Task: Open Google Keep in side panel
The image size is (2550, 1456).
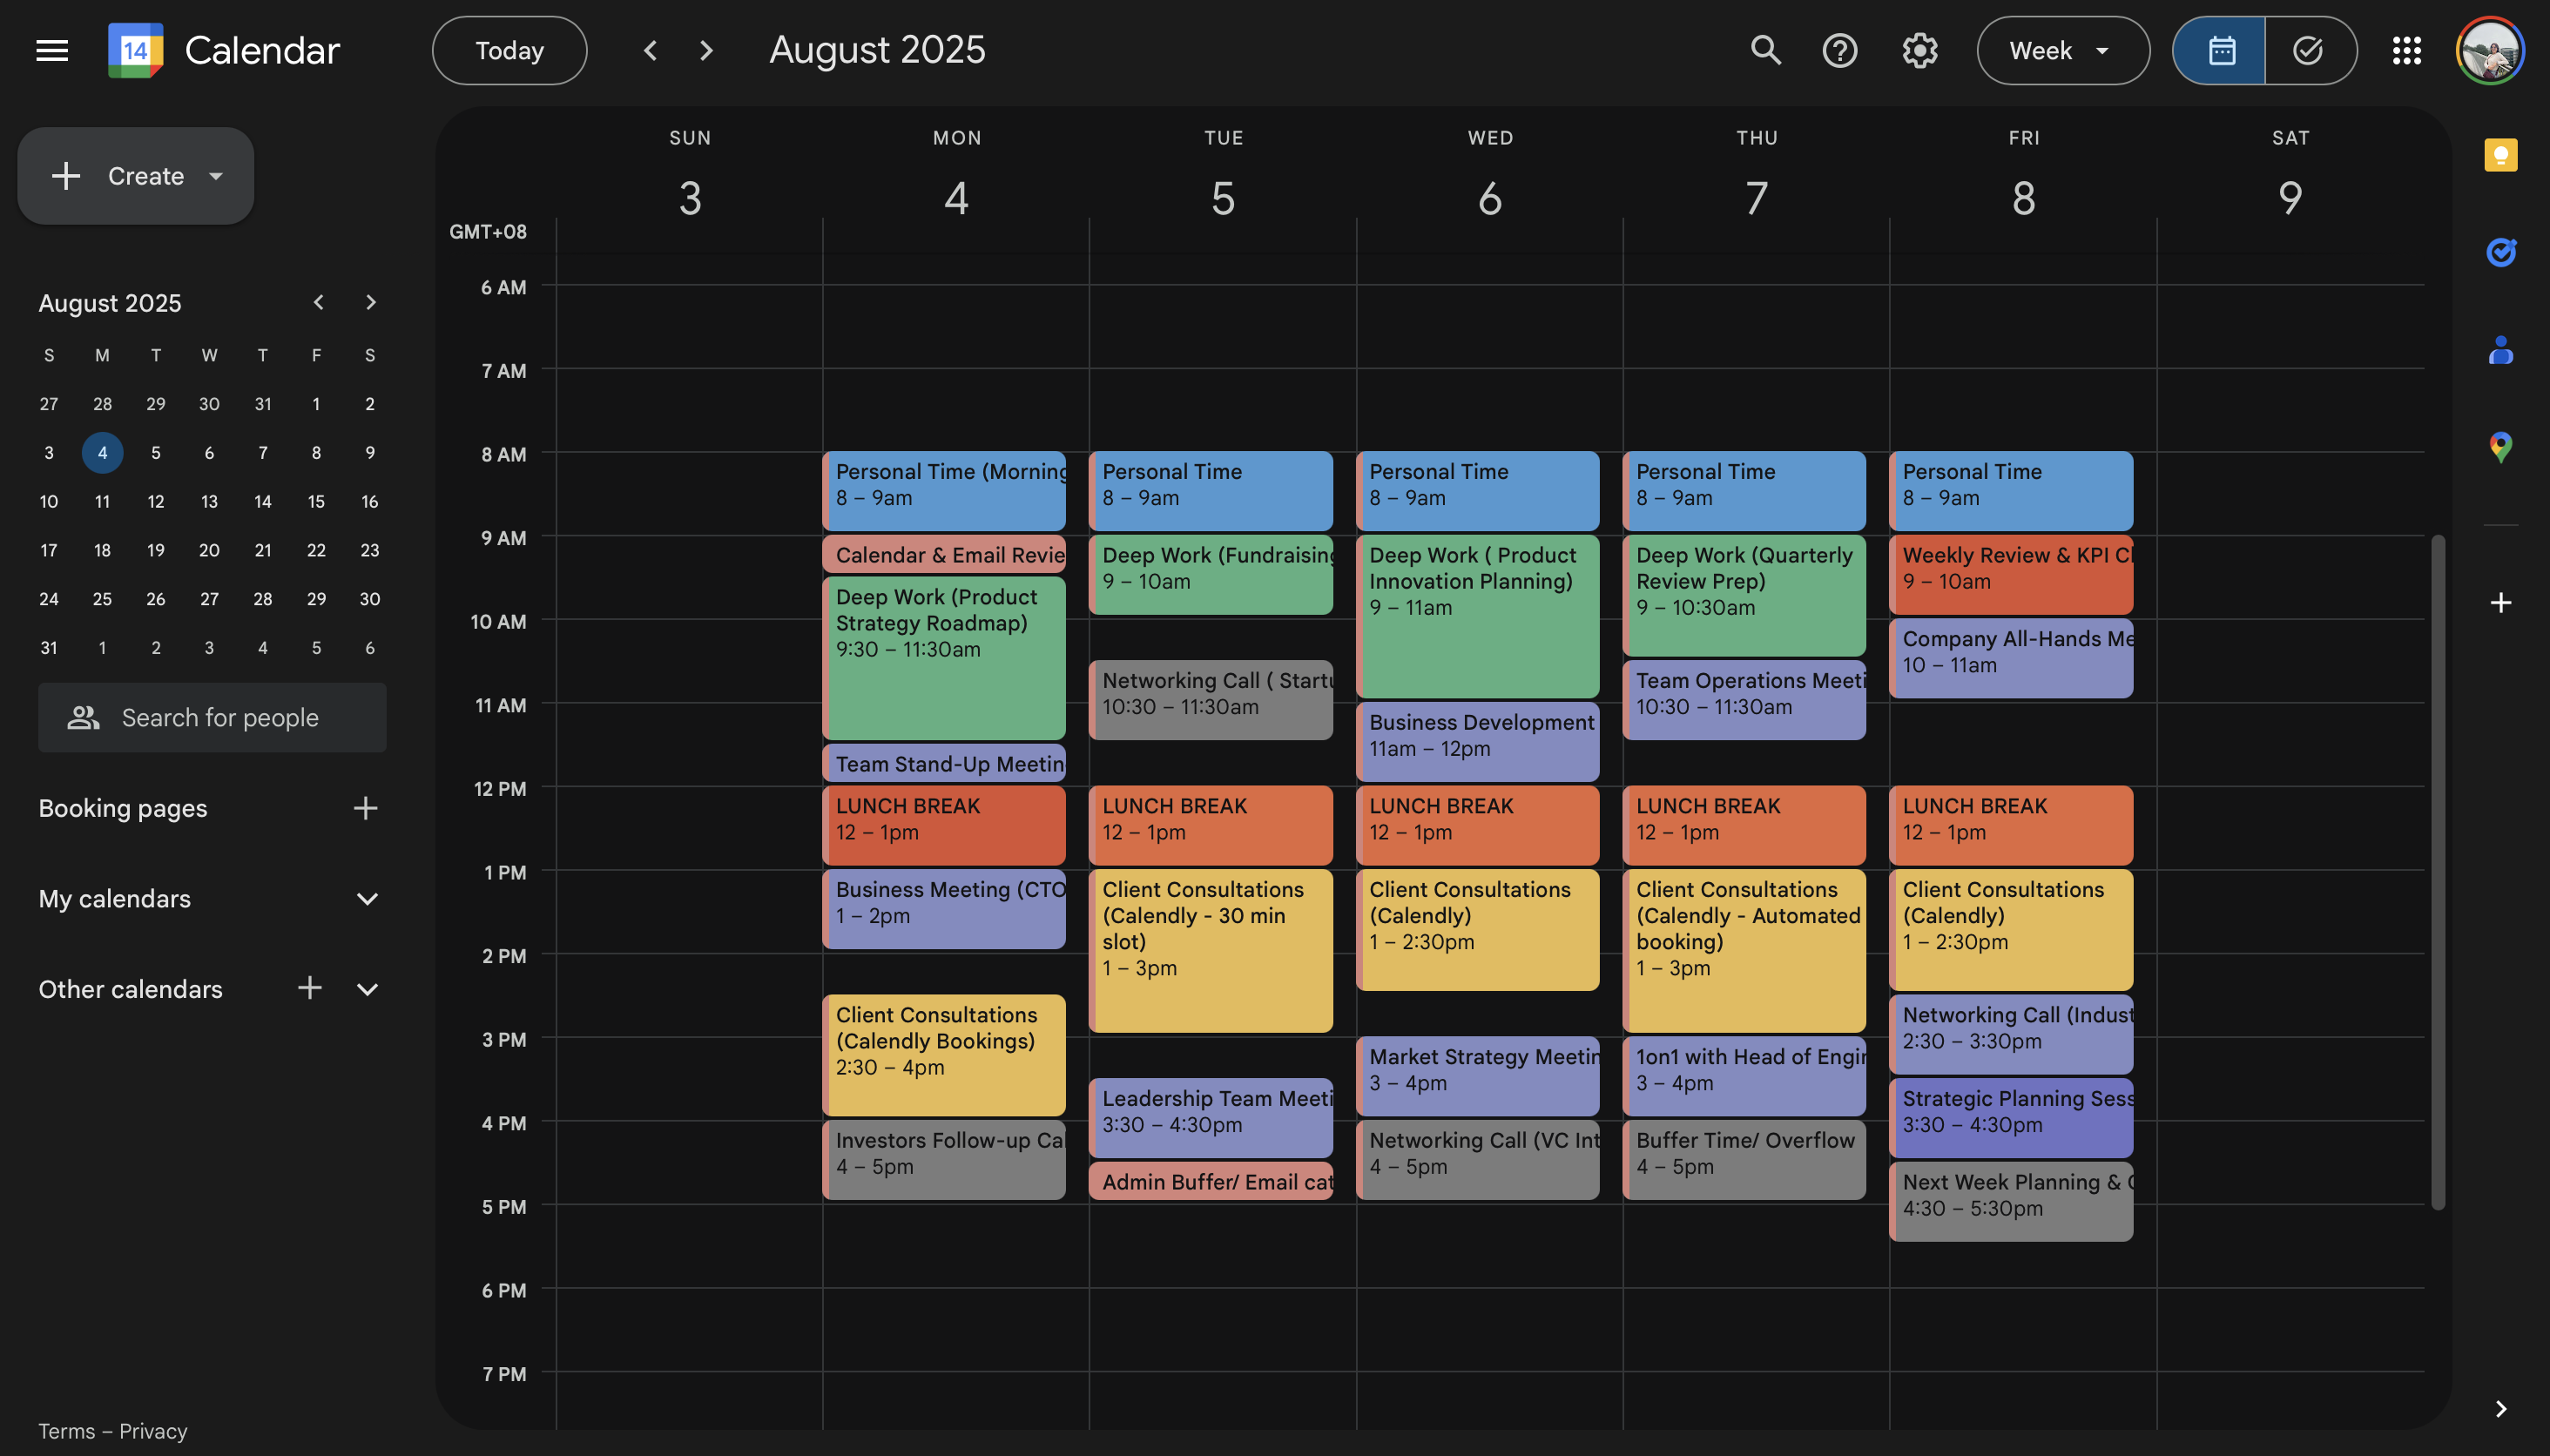Action: coord(2500,155)
